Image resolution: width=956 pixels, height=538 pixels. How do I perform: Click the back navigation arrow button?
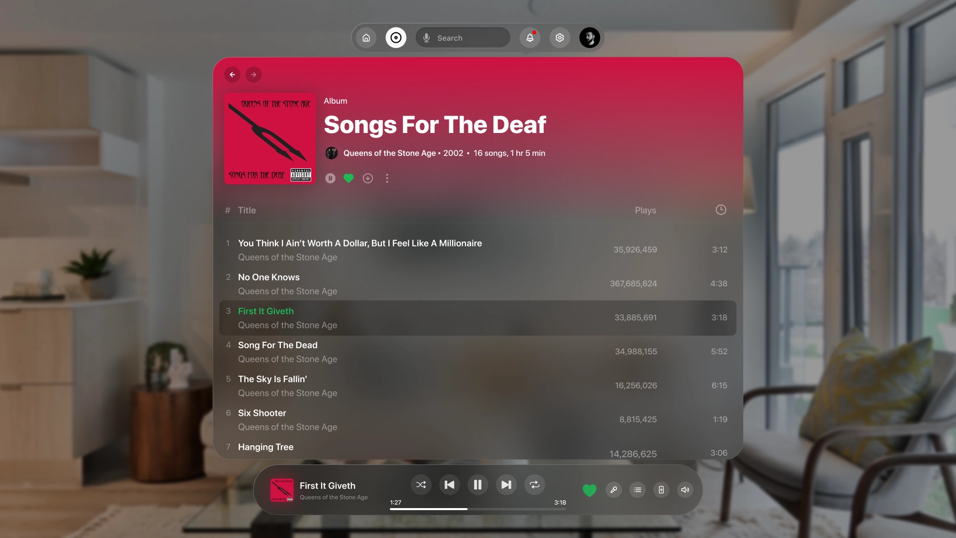point(232,74)
